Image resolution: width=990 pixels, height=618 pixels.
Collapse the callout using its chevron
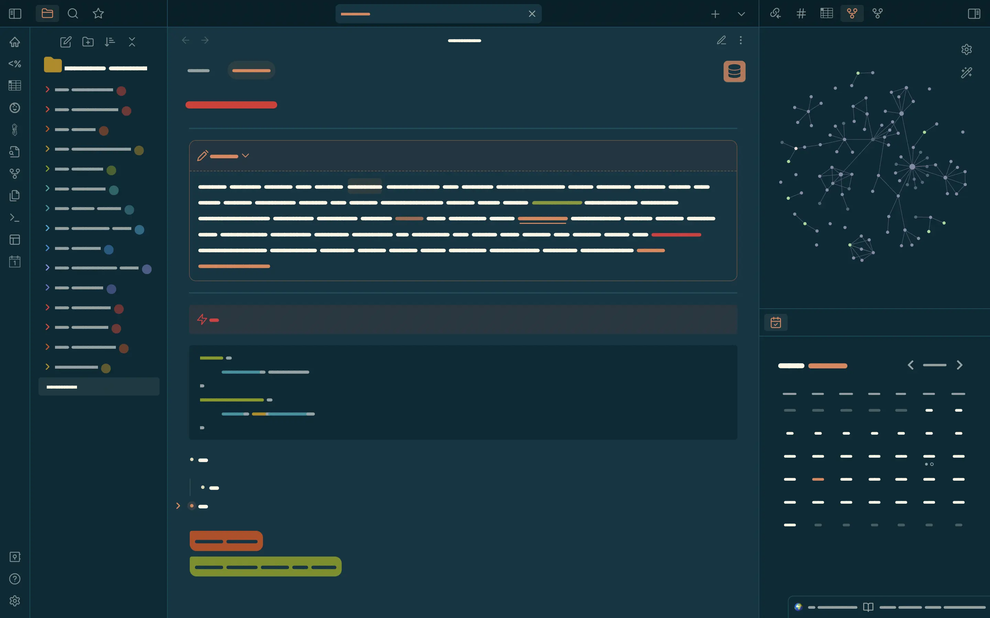click(x=245, y=156)
